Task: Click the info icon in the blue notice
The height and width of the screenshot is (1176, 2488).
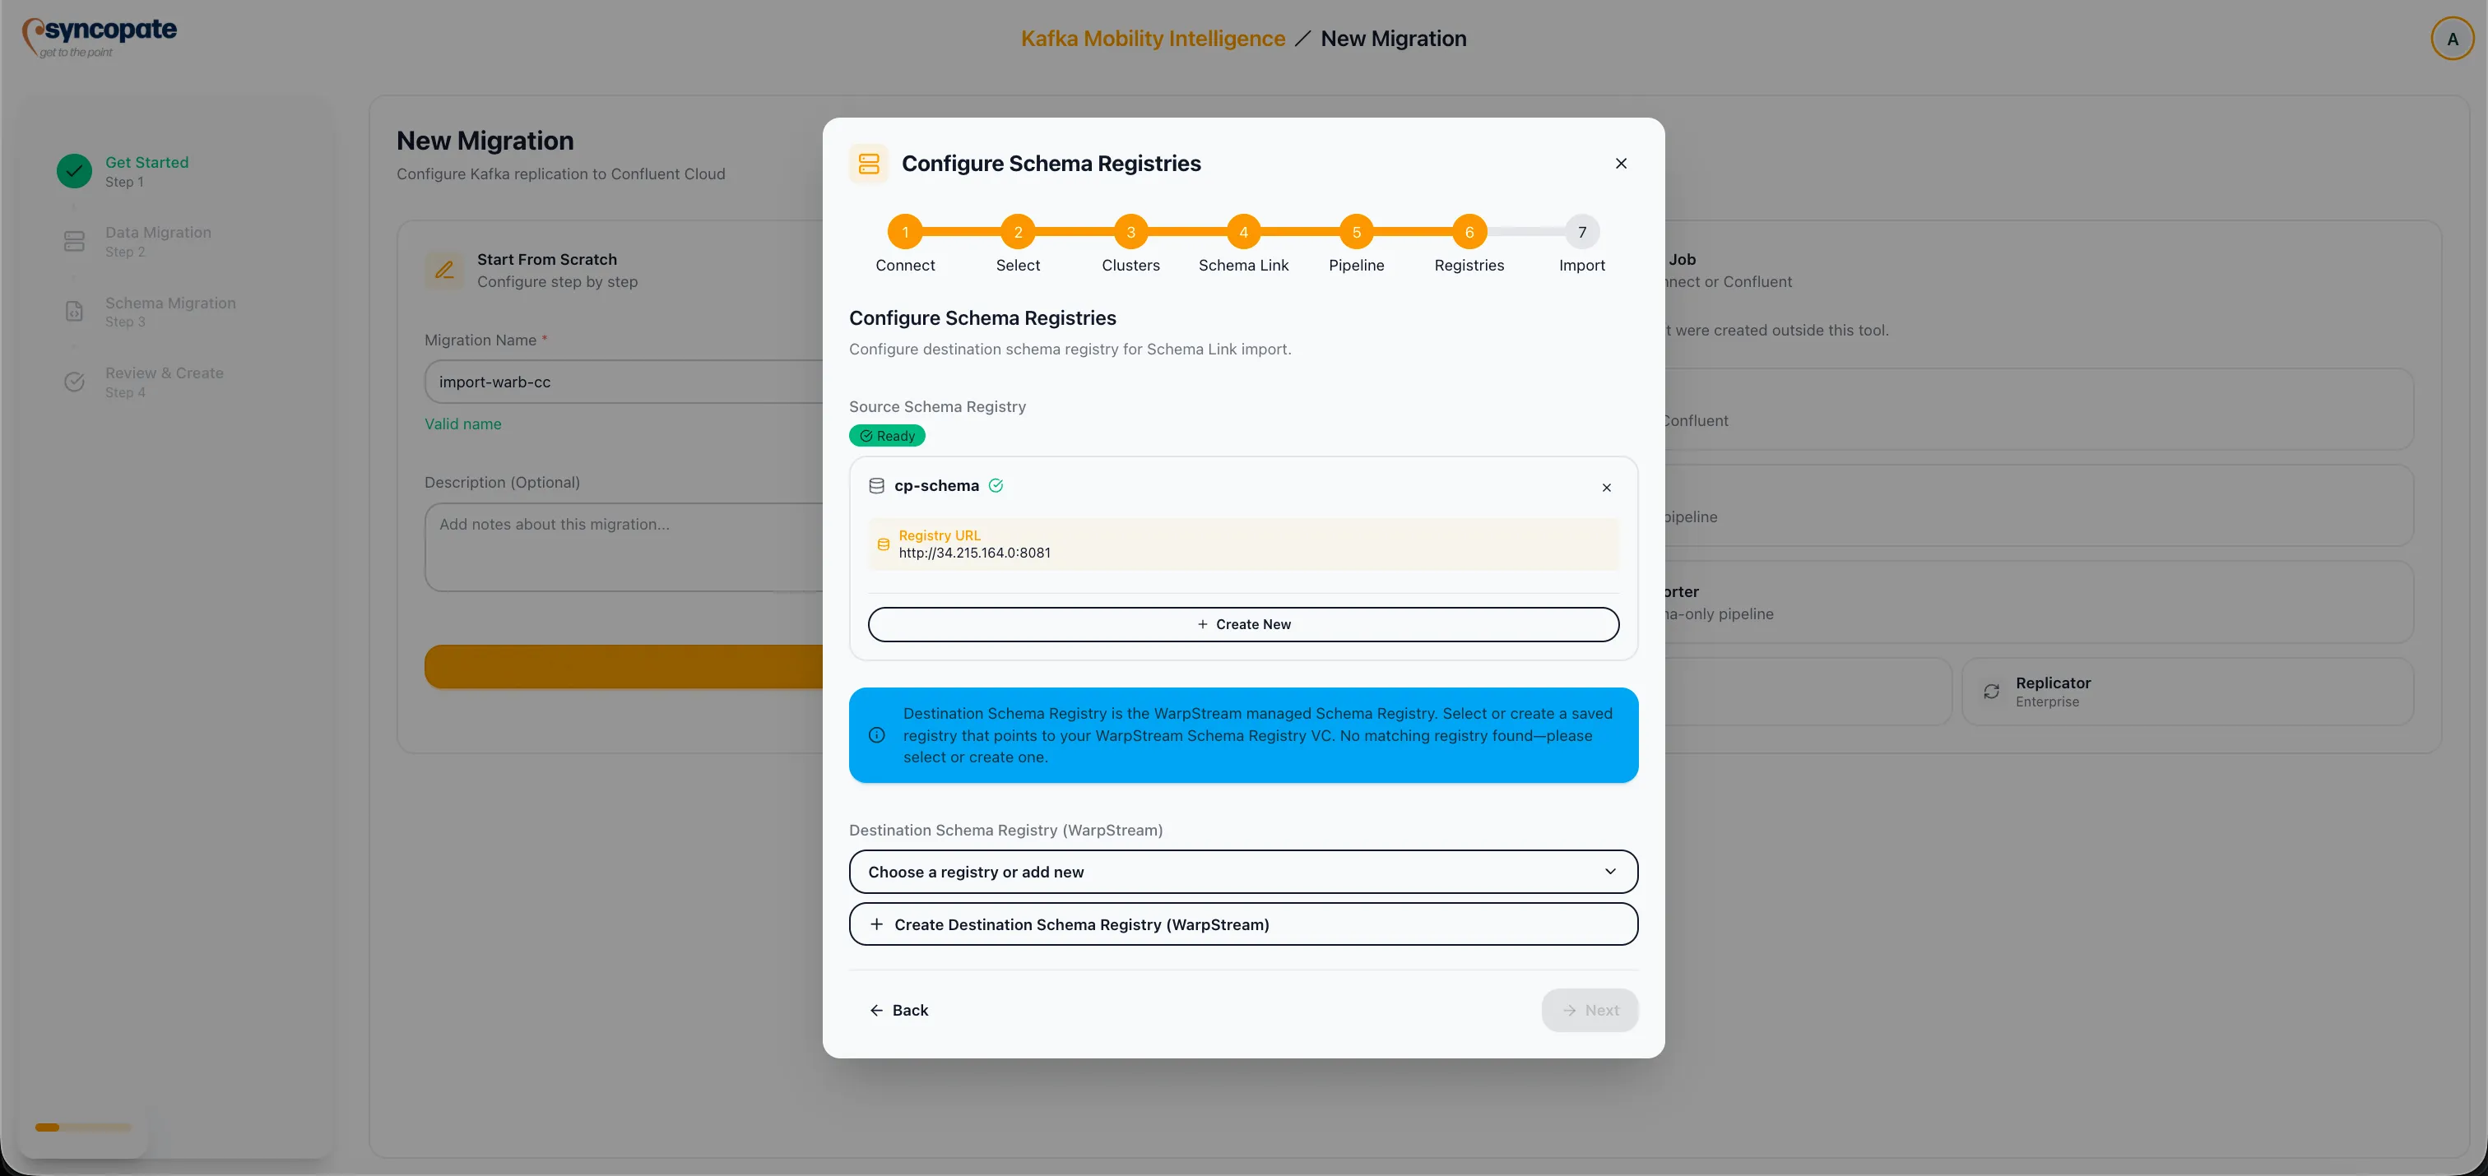Action: coord(876,734)
